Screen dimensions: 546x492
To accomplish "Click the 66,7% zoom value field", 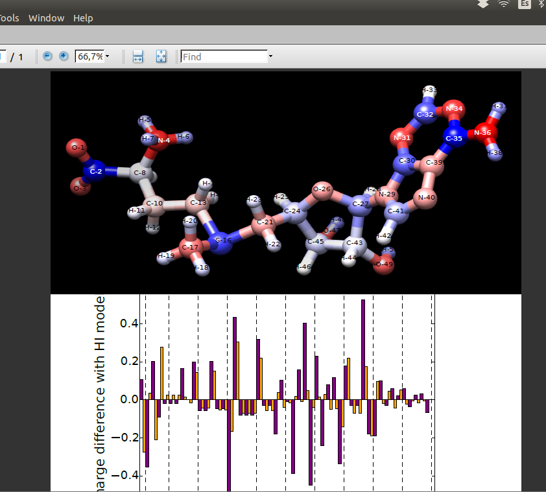I will click(x=89, y=56).
